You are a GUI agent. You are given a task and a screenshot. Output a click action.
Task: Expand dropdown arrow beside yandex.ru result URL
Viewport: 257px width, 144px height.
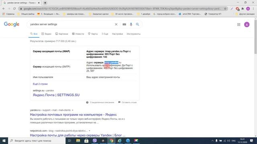point(73,110)
